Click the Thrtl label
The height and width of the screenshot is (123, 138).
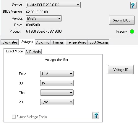tap(22, 92)
